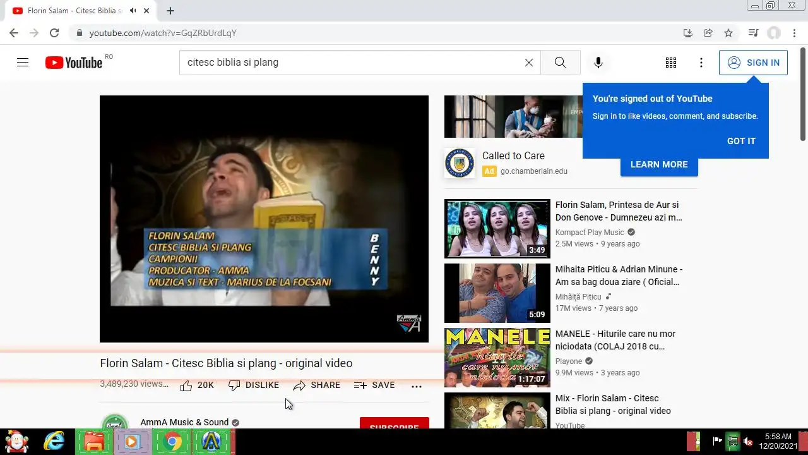Start voice search with the microphone
Image resolution: width=808 pixels, height=455 pixels.
[598, 63]
